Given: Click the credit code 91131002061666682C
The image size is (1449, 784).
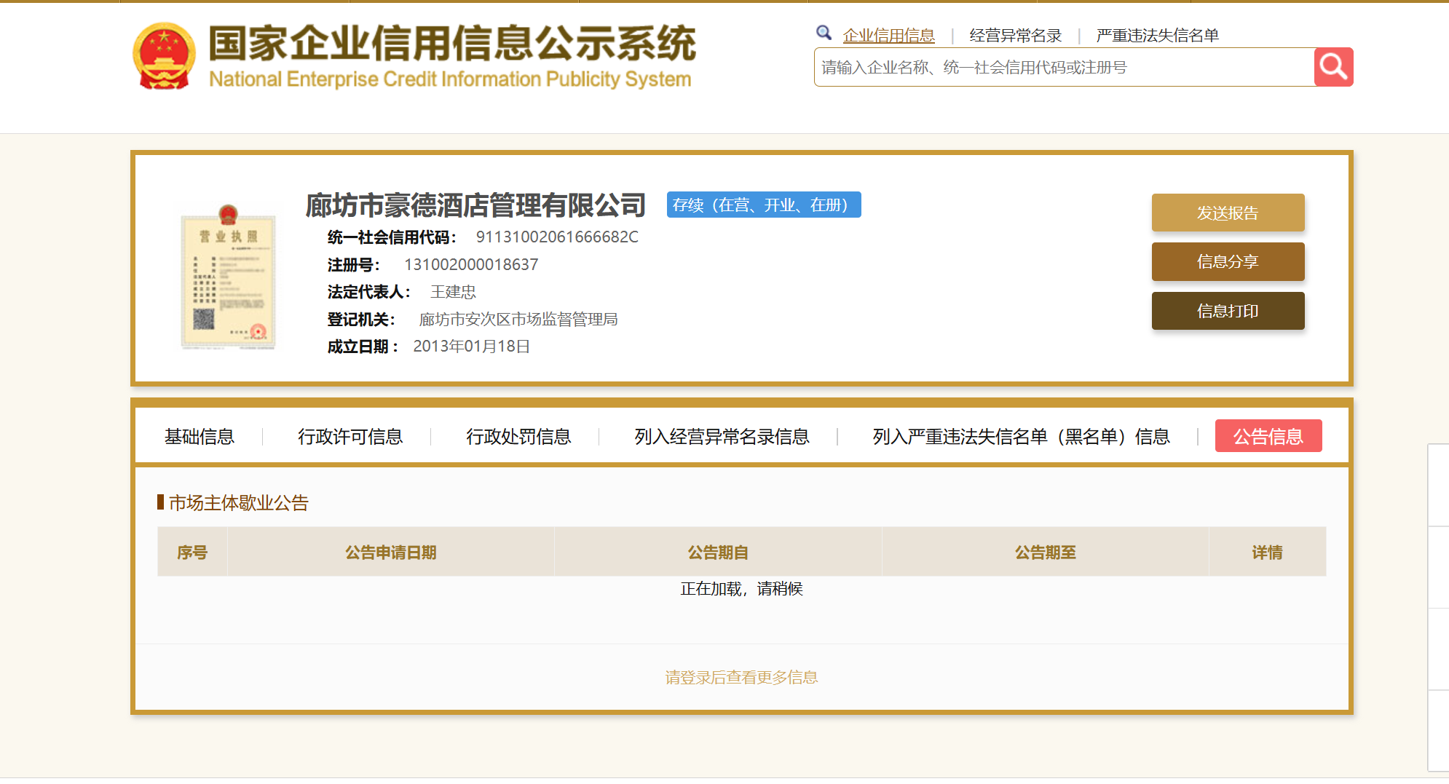Looking at the screenshot, I should (557, 237).
